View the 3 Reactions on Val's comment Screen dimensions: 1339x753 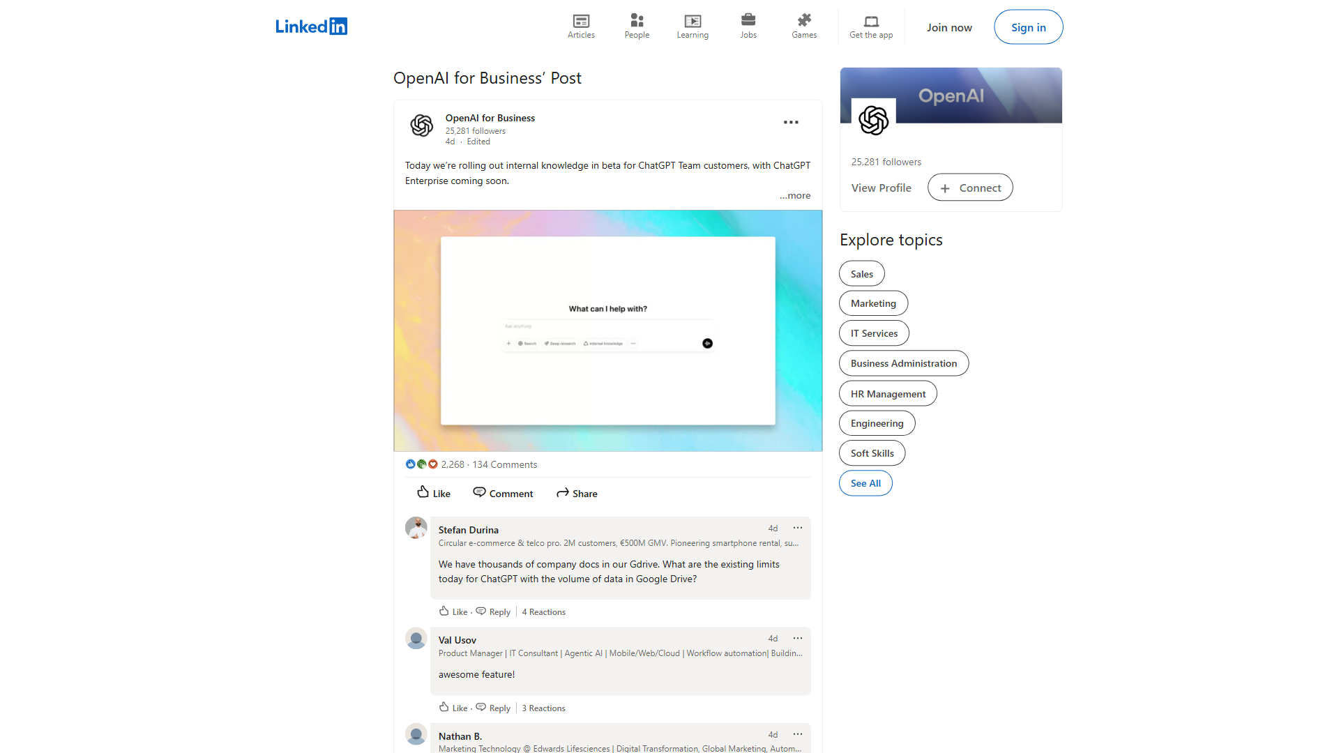coord(544,708)
